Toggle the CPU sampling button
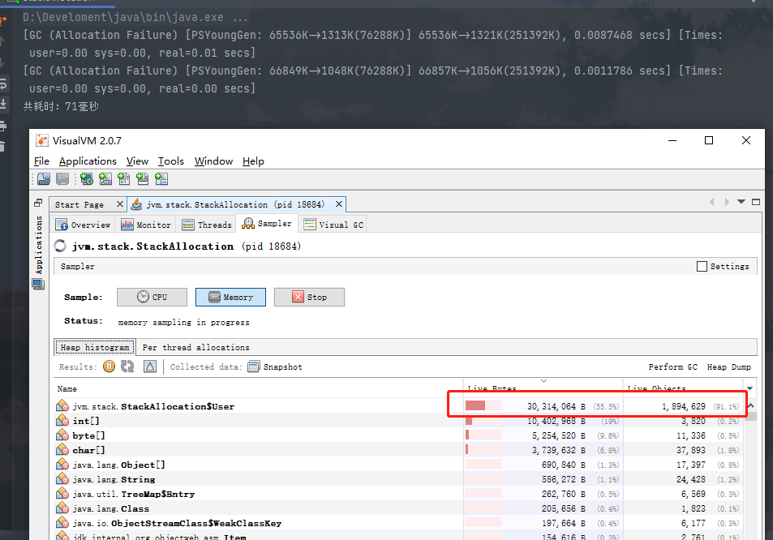Screen dimensions: 773x540 click(152, 297)
